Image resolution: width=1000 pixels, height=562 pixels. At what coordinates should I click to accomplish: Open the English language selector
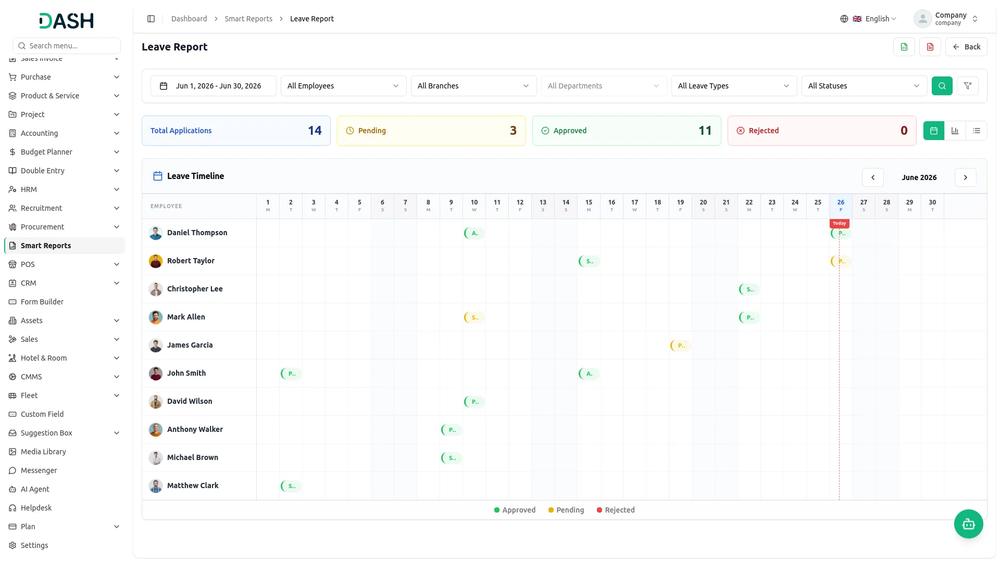[875, 19]
